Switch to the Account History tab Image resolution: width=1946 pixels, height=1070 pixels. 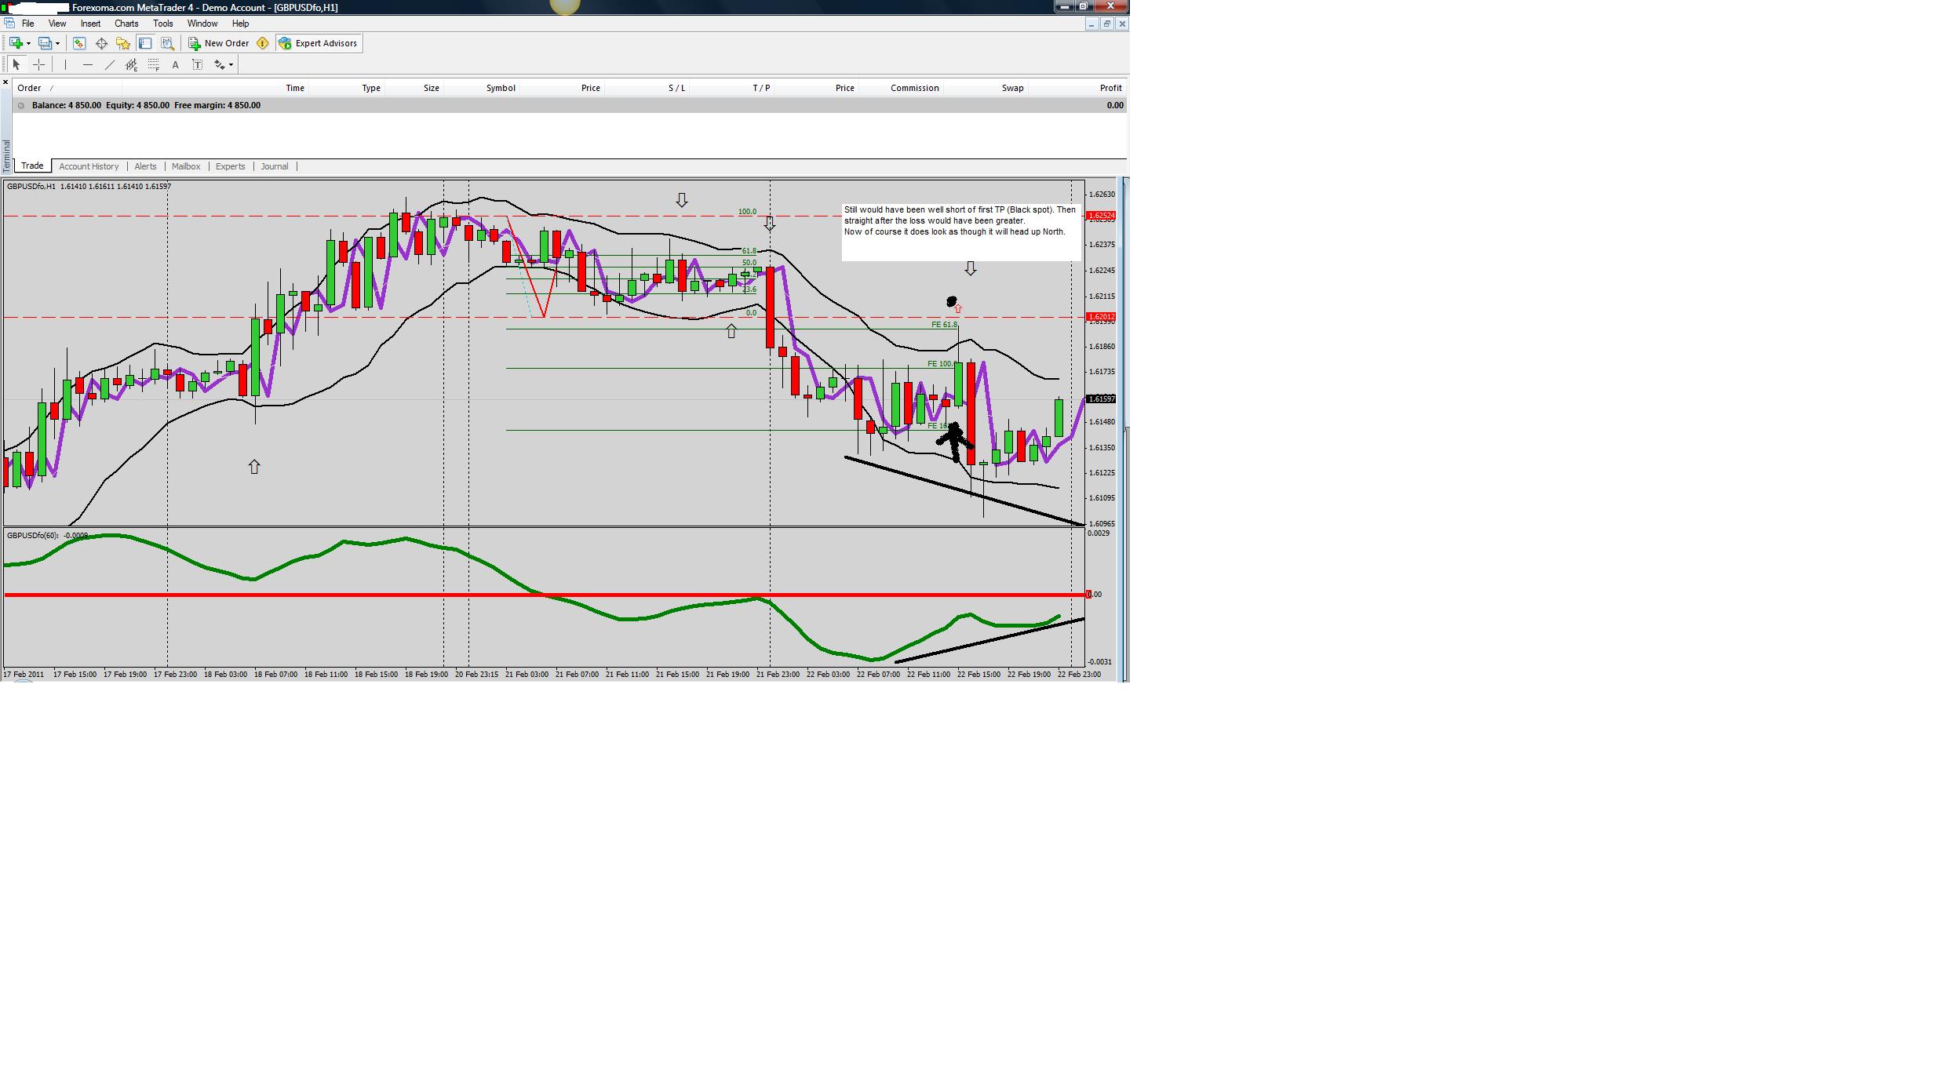click(x=89, y=166)
